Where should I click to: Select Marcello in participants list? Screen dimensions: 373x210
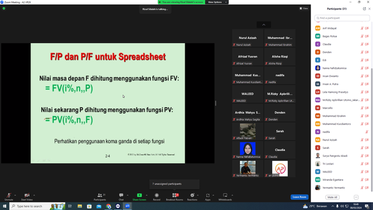pyautogui.click(x=342, y=108)
